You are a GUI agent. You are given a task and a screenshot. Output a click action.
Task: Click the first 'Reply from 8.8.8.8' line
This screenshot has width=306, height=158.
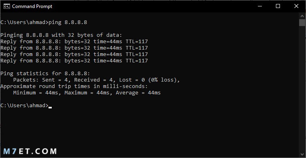74,42
